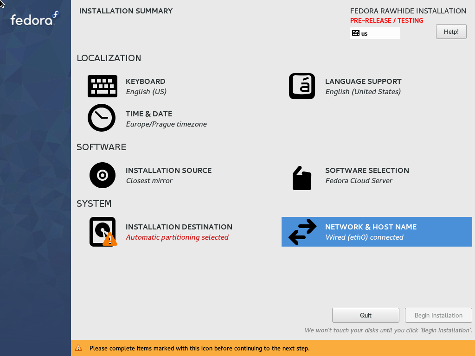Click the 'PRE-RELEASE / TESTING' red label
475x356 pixels.
click(x=386, y=20)
